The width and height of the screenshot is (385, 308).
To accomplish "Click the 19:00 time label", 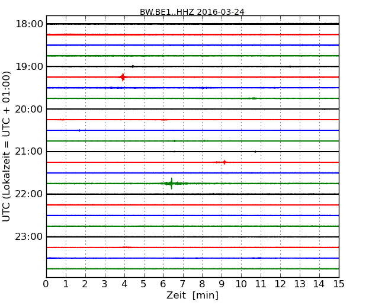I will click(x=29, y=66).
